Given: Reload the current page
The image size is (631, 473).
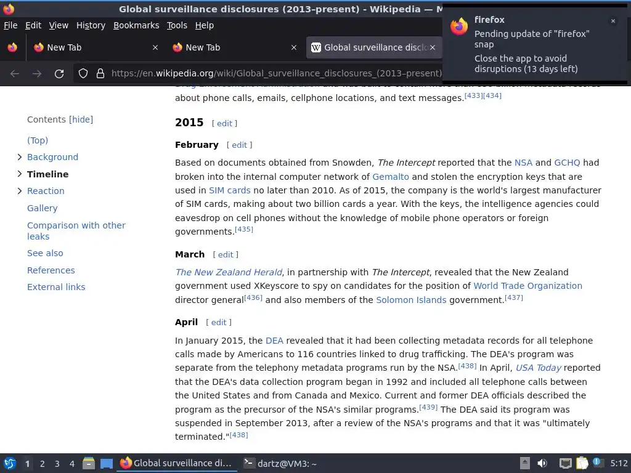Looking at the screenshot, I should [59, 74].
